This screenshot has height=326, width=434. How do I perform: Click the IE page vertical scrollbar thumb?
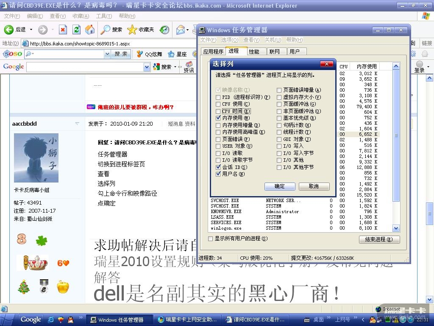click(x=430, y=214)
